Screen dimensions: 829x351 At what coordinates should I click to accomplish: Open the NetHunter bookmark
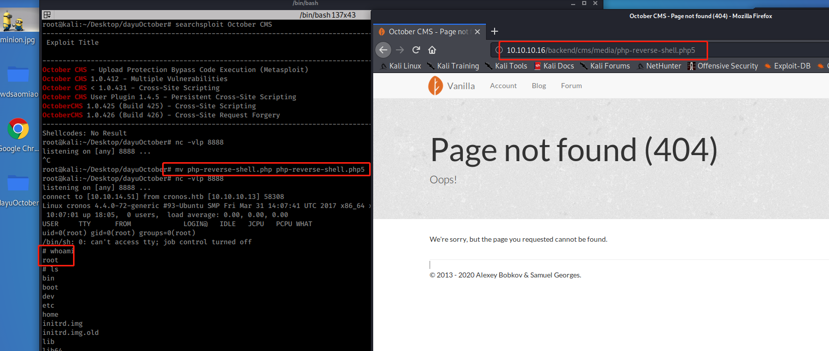659,66
